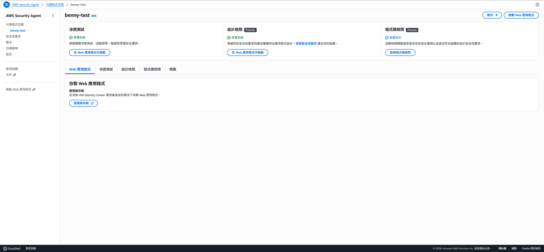Open 安全性要求 in the sidebar
The width and height of the screenshot is (544, 252).
13,37
